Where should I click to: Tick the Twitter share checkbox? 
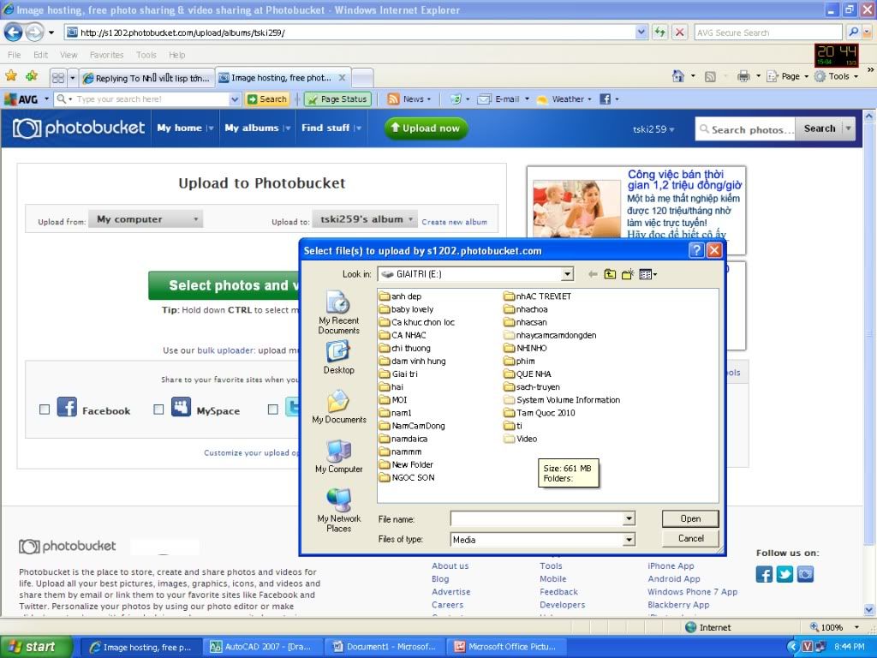273,410
